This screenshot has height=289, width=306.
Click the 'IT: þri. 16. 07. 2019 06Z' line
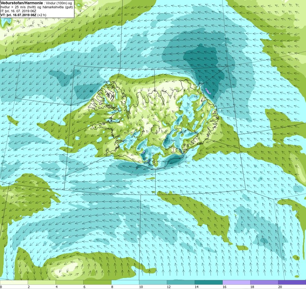point(18,11)
